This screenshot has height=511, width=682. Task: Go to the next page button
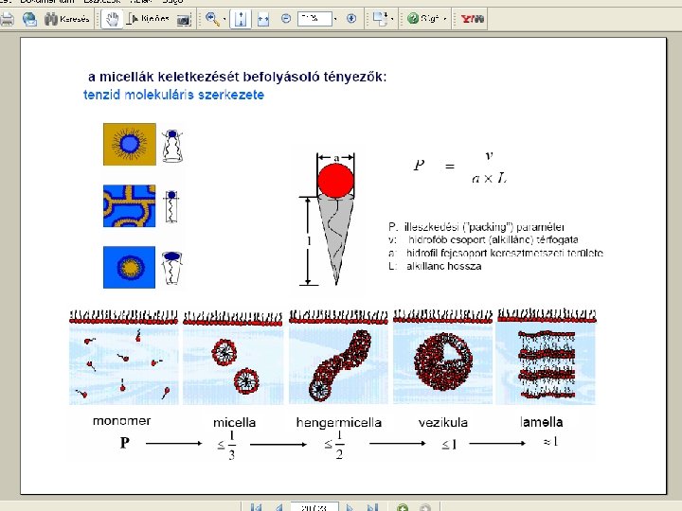[350, 507]
